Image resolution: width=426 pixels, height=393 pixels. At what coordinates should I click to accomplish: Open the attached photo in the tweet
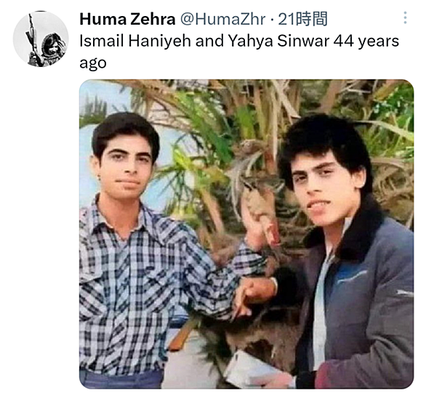coord(246,234)
